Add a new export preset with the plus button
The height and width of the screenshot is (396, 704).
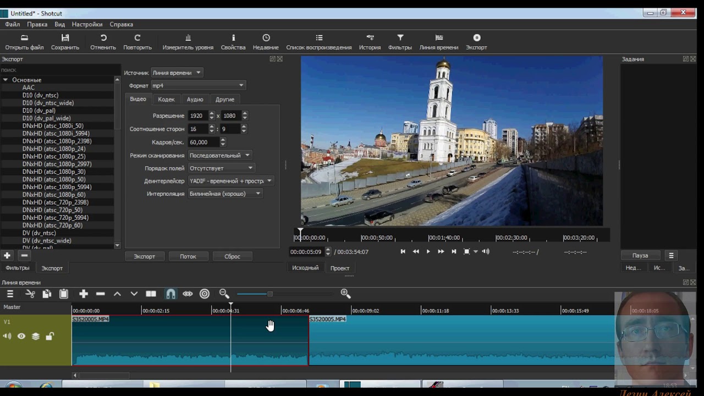pyautogui.click(x=7, y=255)
